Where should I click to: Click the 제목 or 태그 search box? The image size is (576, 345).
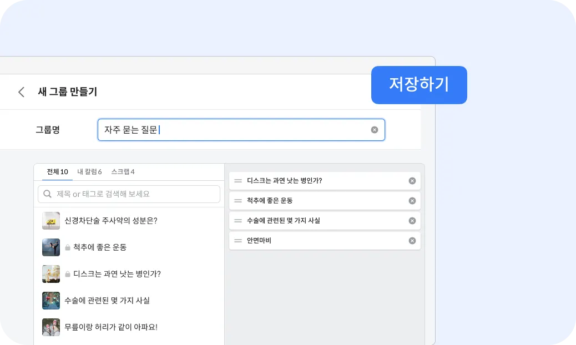pos(133,194)
